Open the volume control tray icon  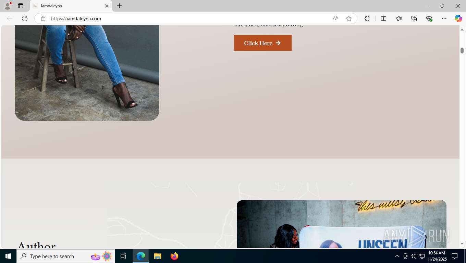(x=413, y=256)
